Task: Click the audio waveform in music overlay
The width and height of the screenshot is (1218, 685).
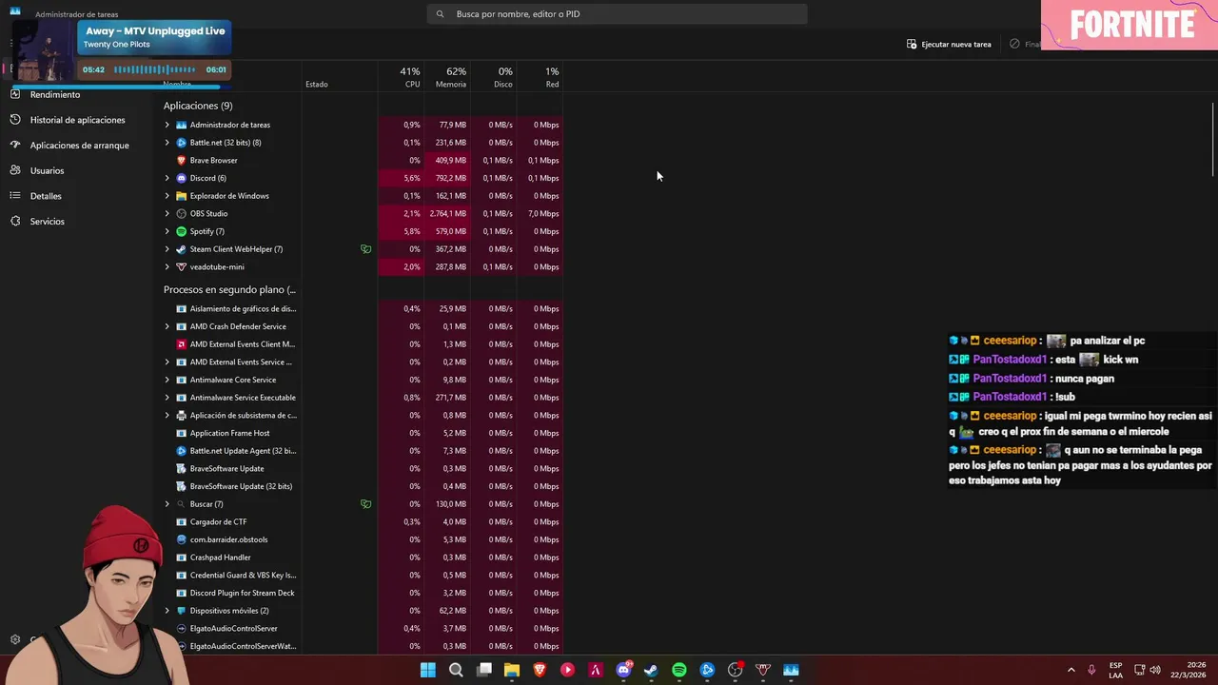Action: tap(154, 69)
